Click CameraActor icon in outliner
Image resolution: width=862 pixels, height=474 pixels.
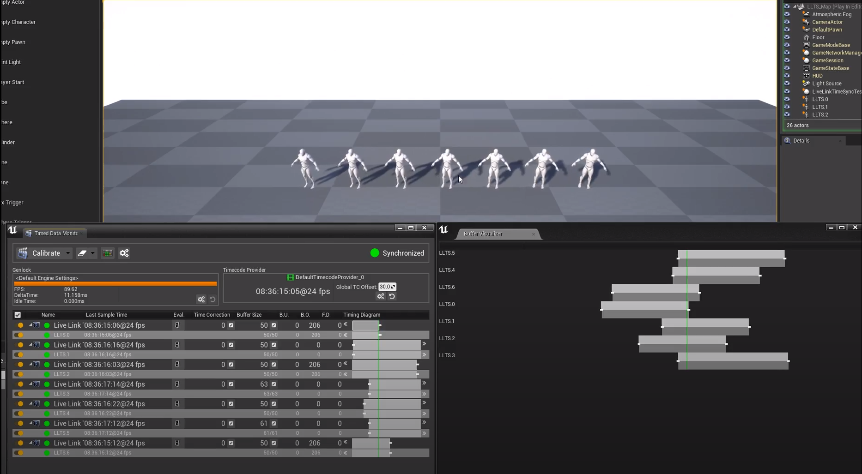coord(806,22)
